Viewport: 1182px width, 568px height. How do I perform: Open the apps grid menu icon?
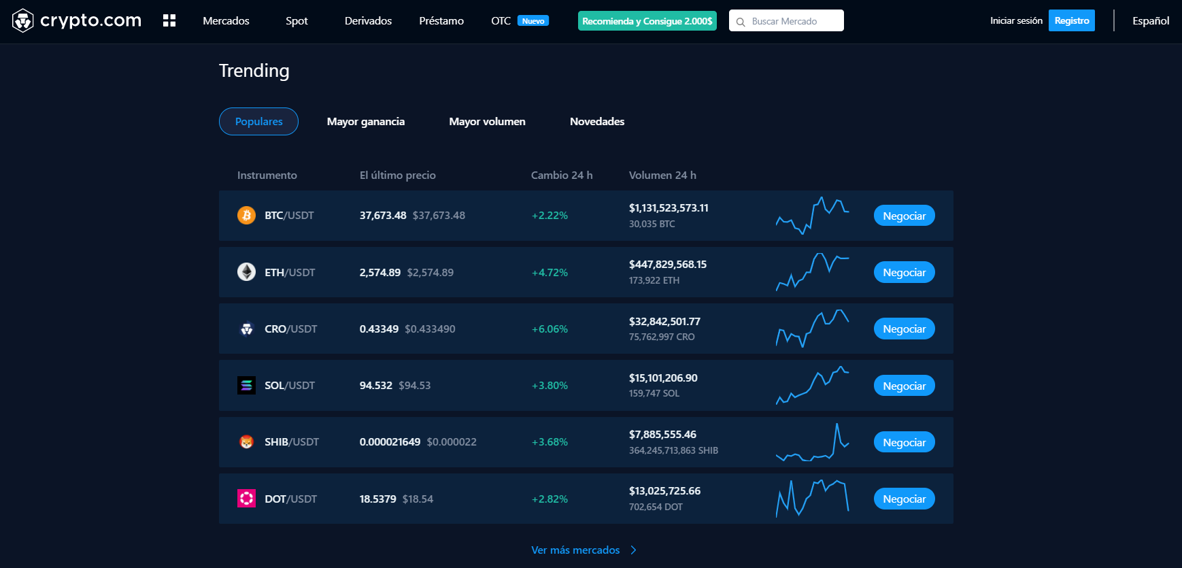click(169, 20)
